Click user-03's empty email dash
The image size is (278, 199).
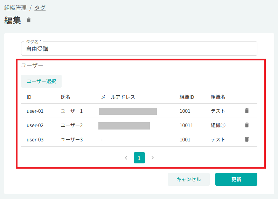click(102, 140)
